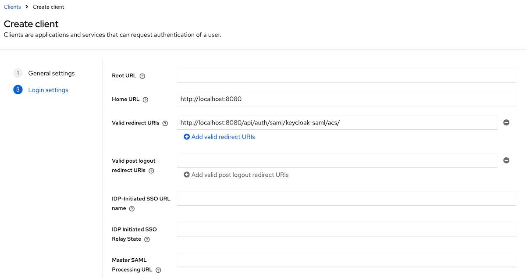Screen dimensions: 526x278
Task: Click the Valid redirect URIs text field
Action: pyautogui.click(x=337, y=123)
